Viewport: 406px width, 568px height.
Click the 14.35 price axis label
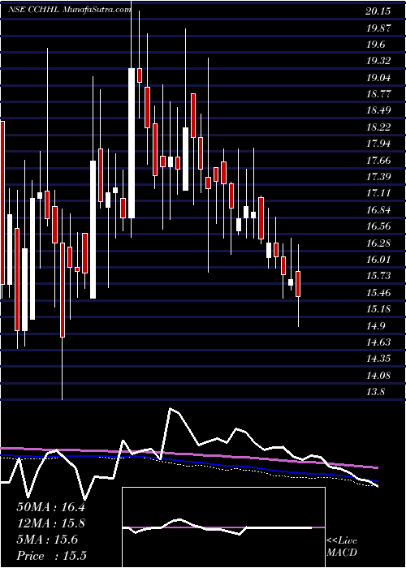click(378, 359)
